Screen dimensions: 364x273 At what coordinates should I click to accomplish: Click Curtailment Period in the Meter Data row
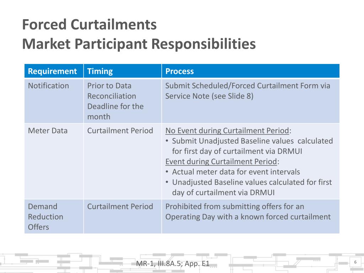point(120,130)
